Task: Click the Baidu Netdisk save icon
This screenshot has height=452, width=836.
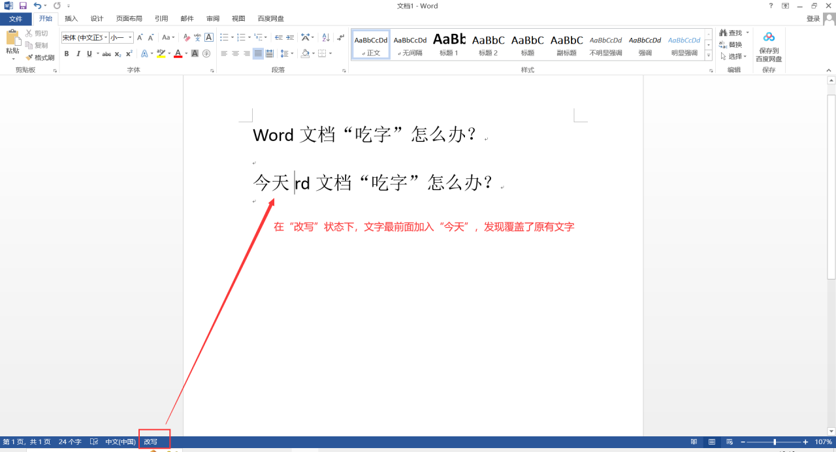Action: [x=769, y=37]
